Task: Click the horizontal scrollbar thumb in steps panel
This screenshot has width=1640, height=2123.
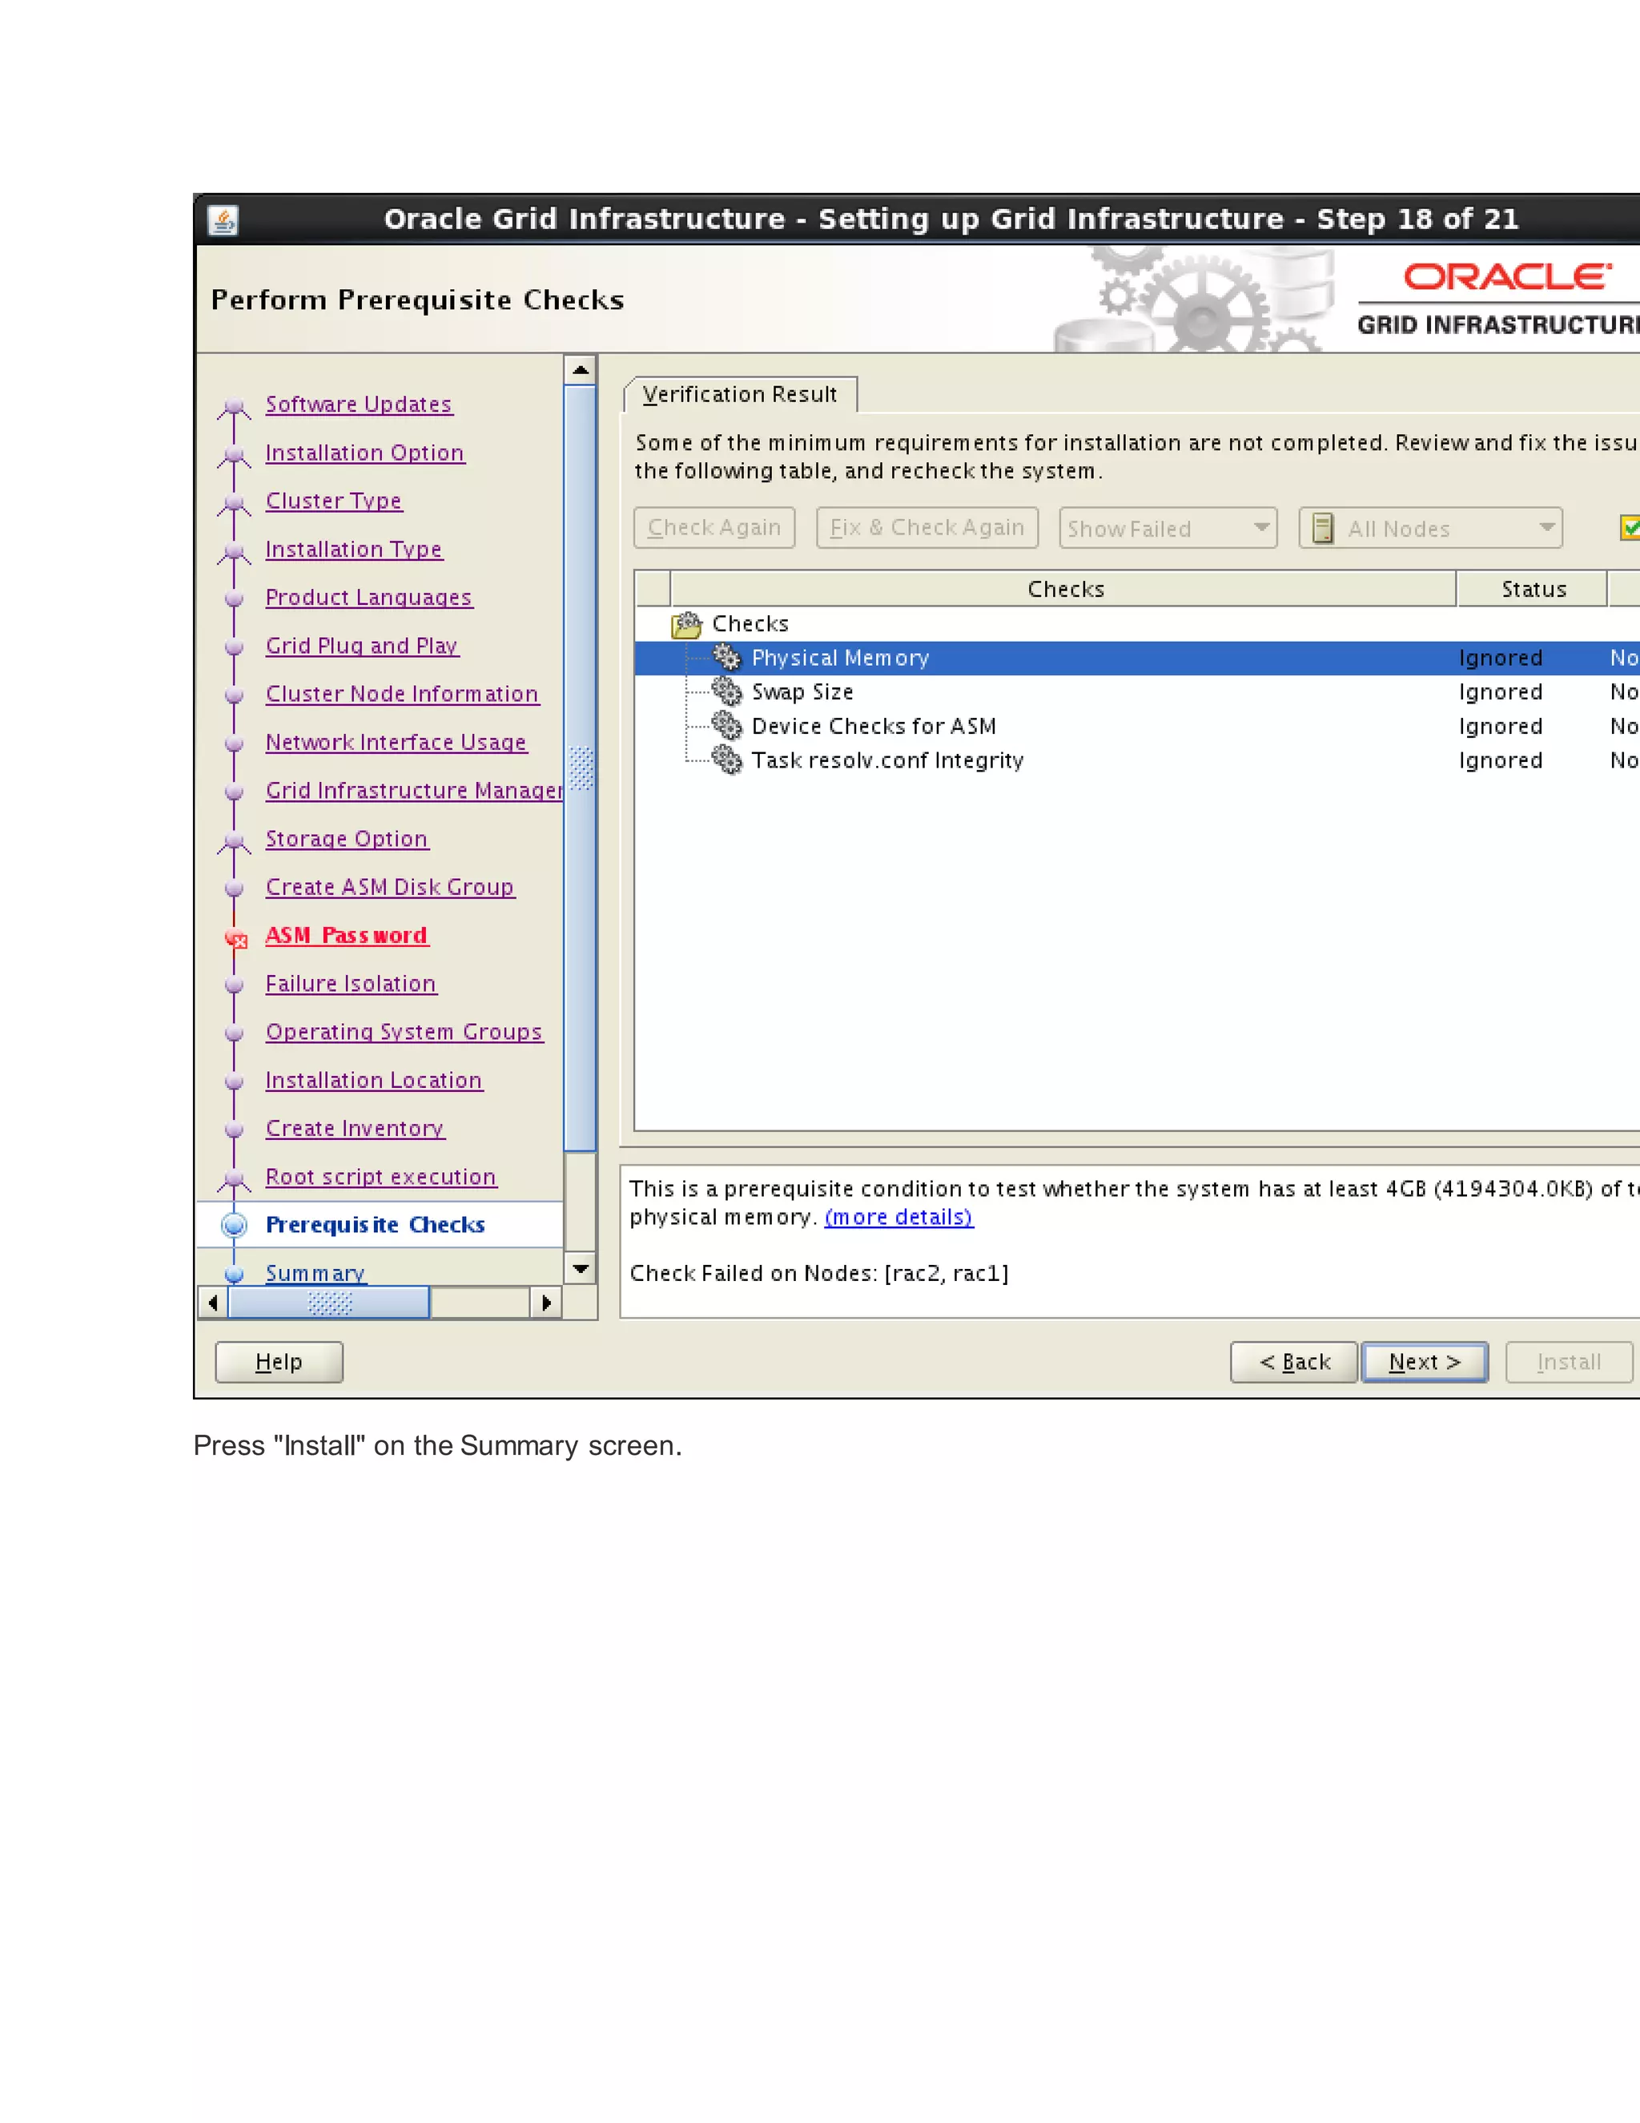Action: 329,1303
